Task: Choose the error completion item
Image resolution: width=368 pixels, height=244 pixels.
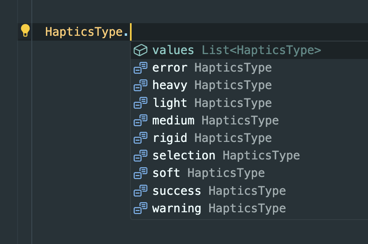Action: pyautogui.click(x=249, y=68)
